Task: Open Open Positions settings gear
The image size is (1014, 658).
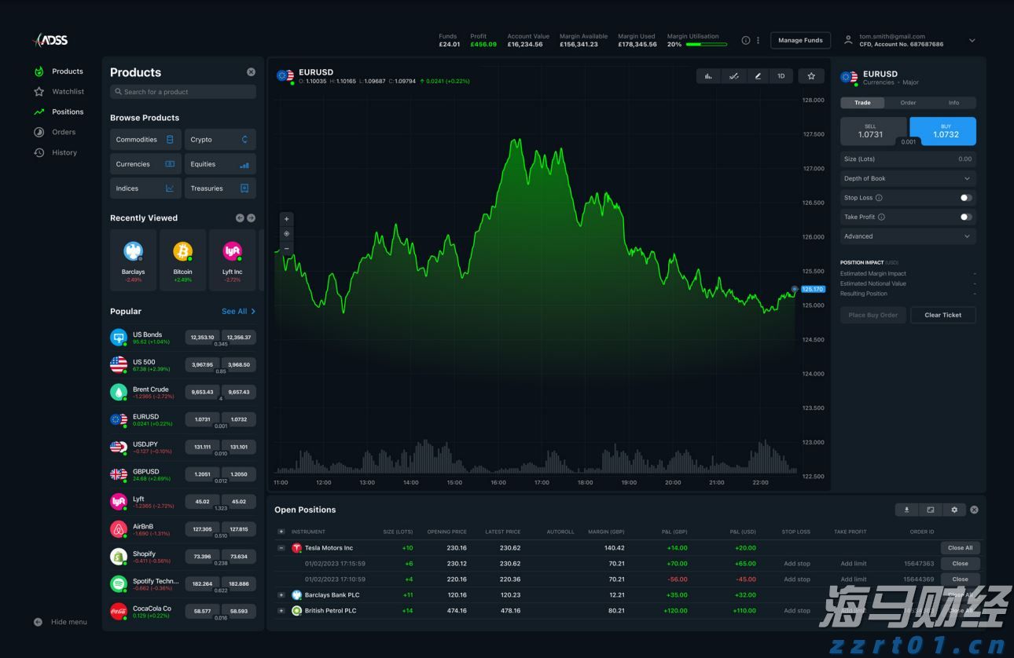Action: tap(953, 510)
